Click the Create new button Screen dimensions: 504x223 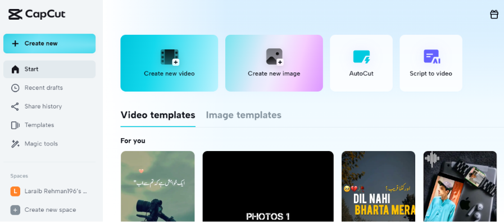coord(49,43)
